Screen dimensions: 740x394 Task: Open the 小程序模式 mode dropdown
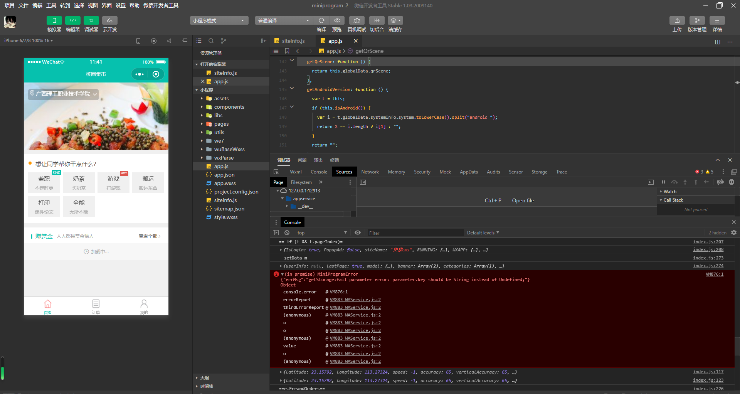tap(219, 20)
